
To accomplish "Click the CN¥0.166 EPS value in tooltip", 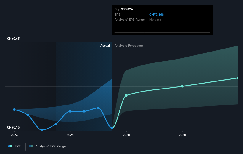I will click(157, 15).
